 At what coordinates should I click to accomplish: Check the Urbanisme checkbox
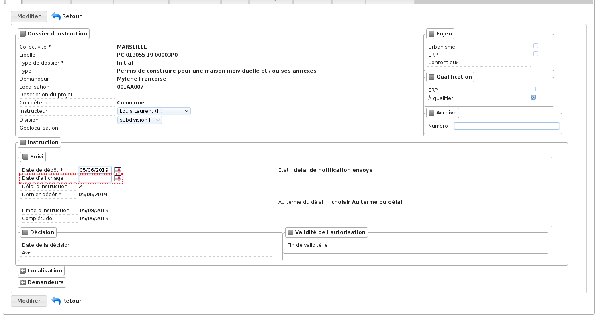(x=536, y=46)
